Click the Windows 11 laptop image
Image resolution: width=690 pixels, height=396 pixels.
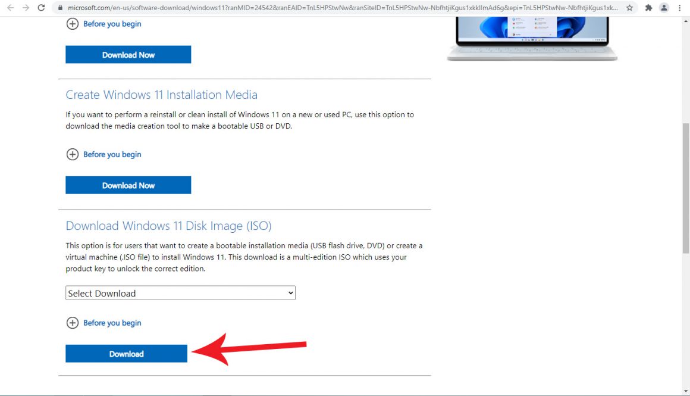[531, 36]
